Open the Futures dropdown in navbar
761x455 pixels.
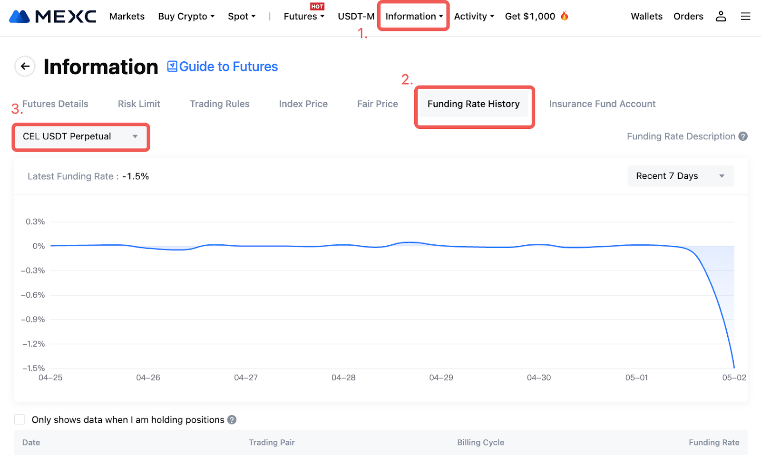pos(304,17)
